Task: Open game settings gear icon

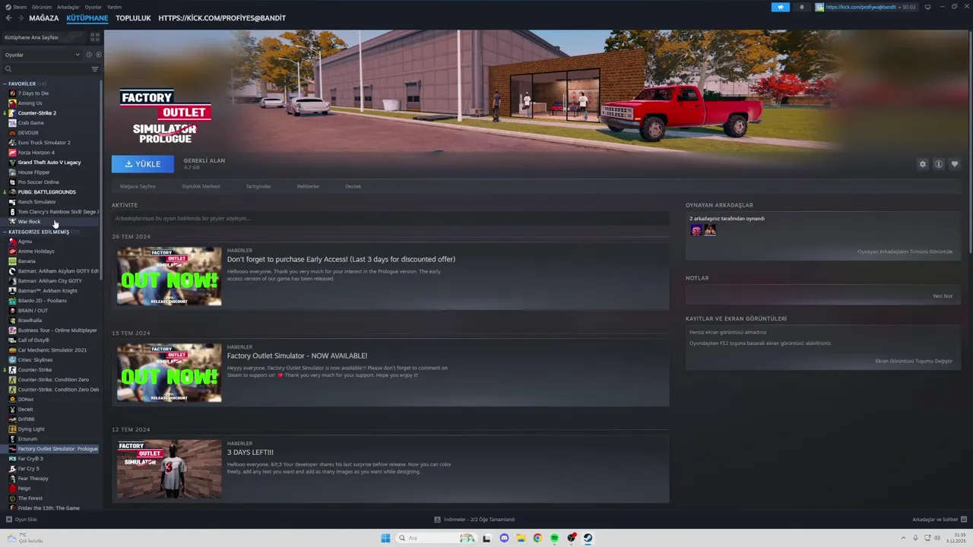Action: click(x=923, y=164)
